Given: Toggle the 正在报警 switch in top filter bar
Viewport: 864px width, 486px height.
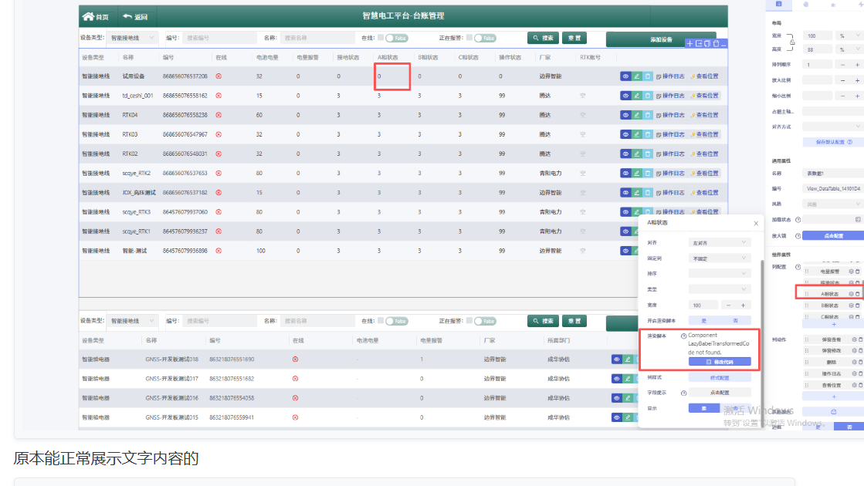Looking at the screenshot, I should [484, 38].
